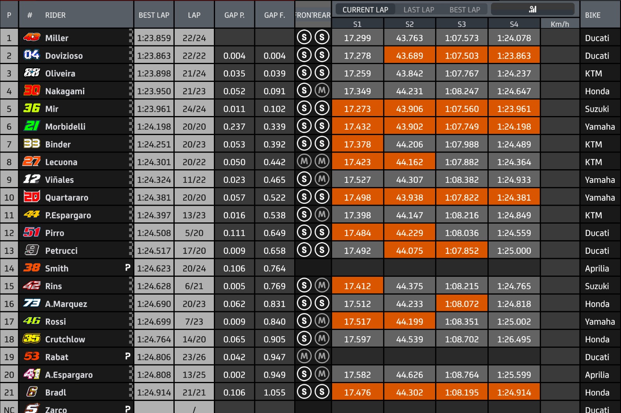Click Miller's number 43 badge
The height and width of the screenshot is (413, 621).
(x=32, y=37)
